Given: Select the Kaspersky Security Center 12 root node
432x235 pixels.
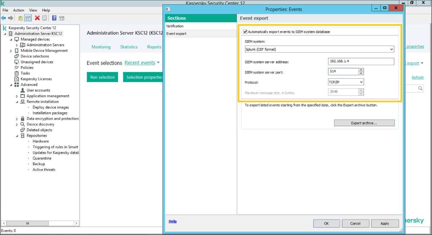Looking at the screenshot, I should click(32, 28).
